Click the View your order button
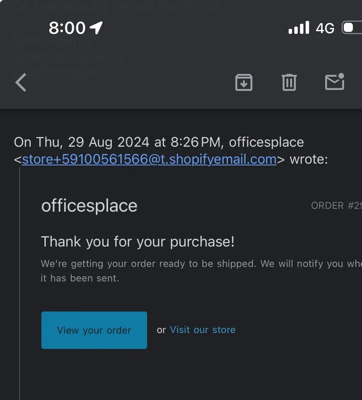362x400 pixels. [x=94, y=330]
